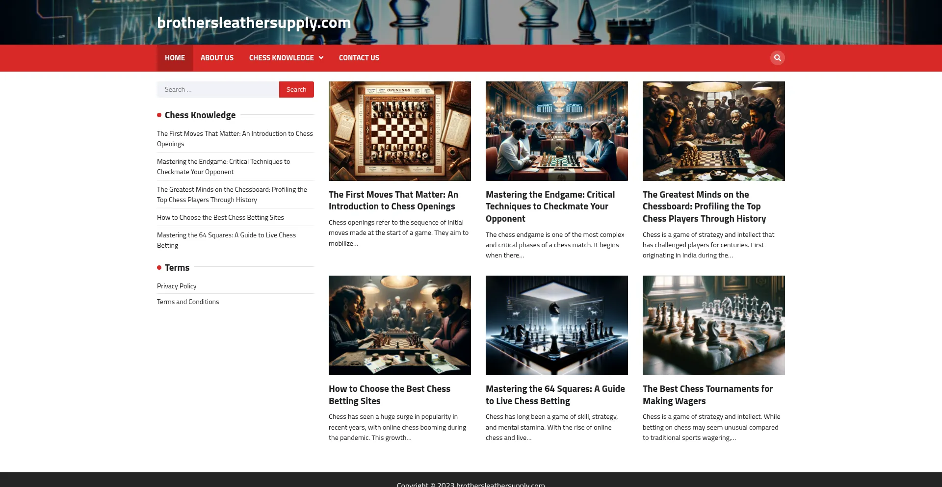Click excerpt starting 'Chess has long been a game'
Image resolution: width=942 pixels, height=487 pixels.
(551, 427)
